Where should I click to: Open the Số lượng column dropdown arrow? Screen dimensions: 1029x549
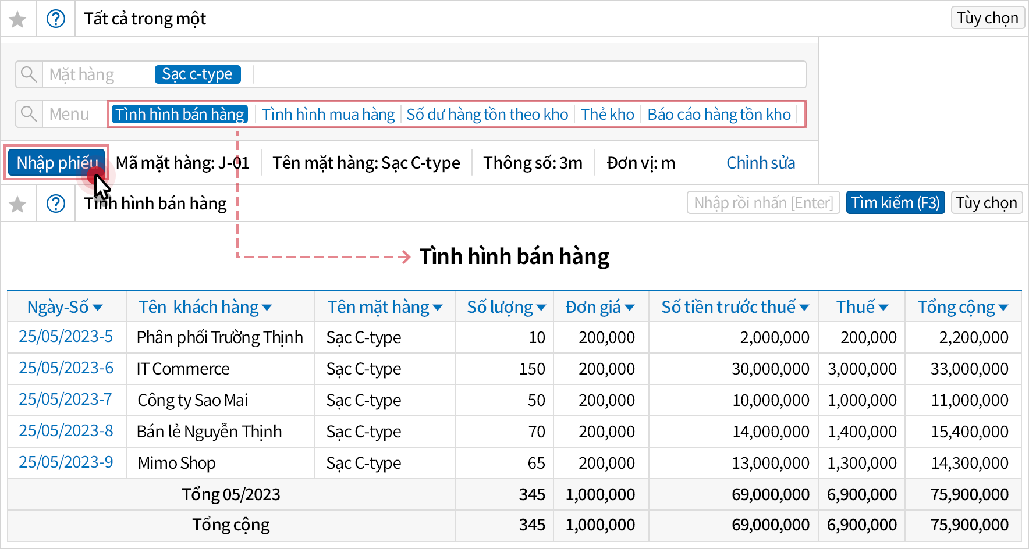coord(541,308)
